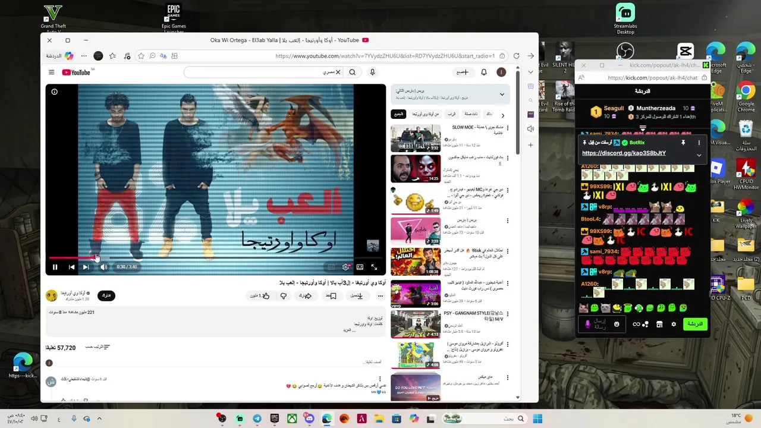Image resolution: width=761 pixels, height=428 pixels.
Task: Go to YouTube home via logo
Action: (x=76, y=73)
